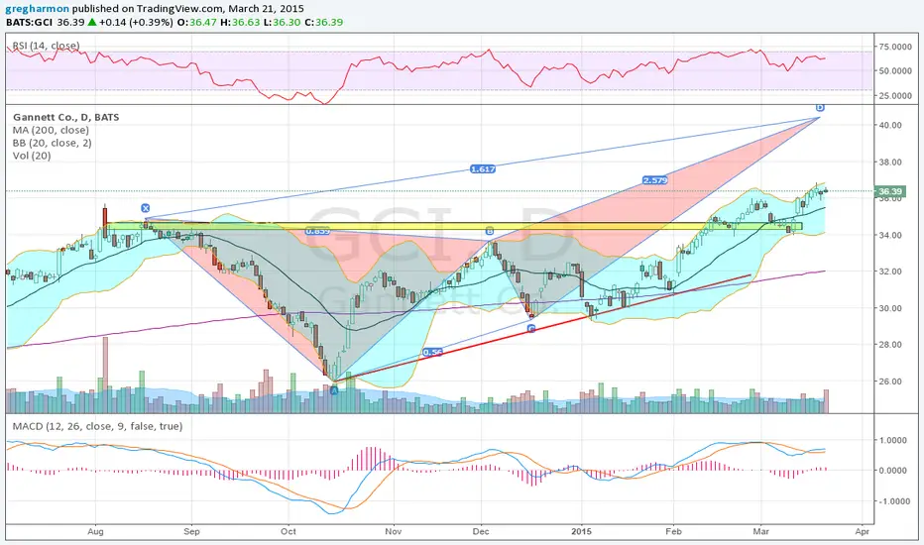
Task: Click the yellow horizontal resistance zone
Action: 453,226
